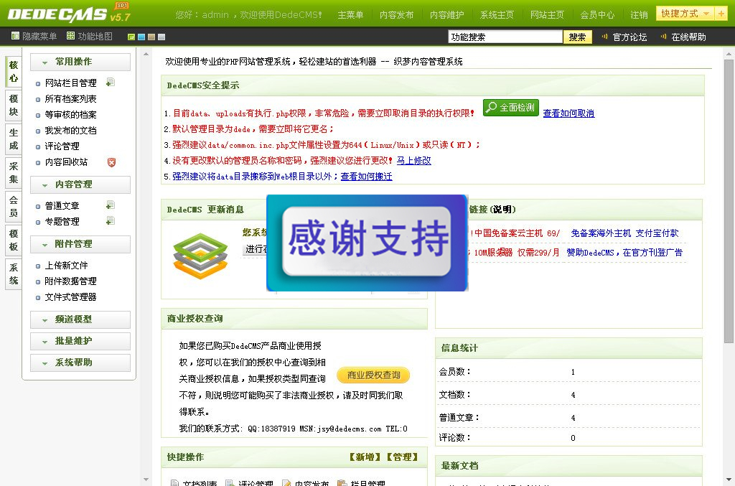Open 我发布的文档 in the sidebar
735x486 pixels.
71,131
